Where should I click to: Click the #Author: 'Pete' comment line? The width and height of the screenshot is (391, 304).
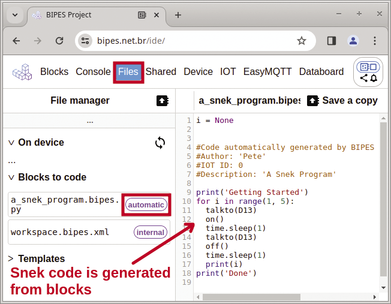231,156
